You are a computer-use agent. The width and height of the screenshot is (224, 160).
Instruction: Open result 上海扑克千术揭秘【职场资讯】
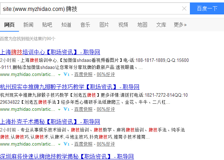[50, 122]
